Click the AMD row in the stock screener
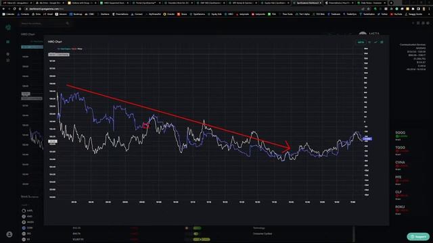Viewport: 433px width, 243px height. [28, 216]
